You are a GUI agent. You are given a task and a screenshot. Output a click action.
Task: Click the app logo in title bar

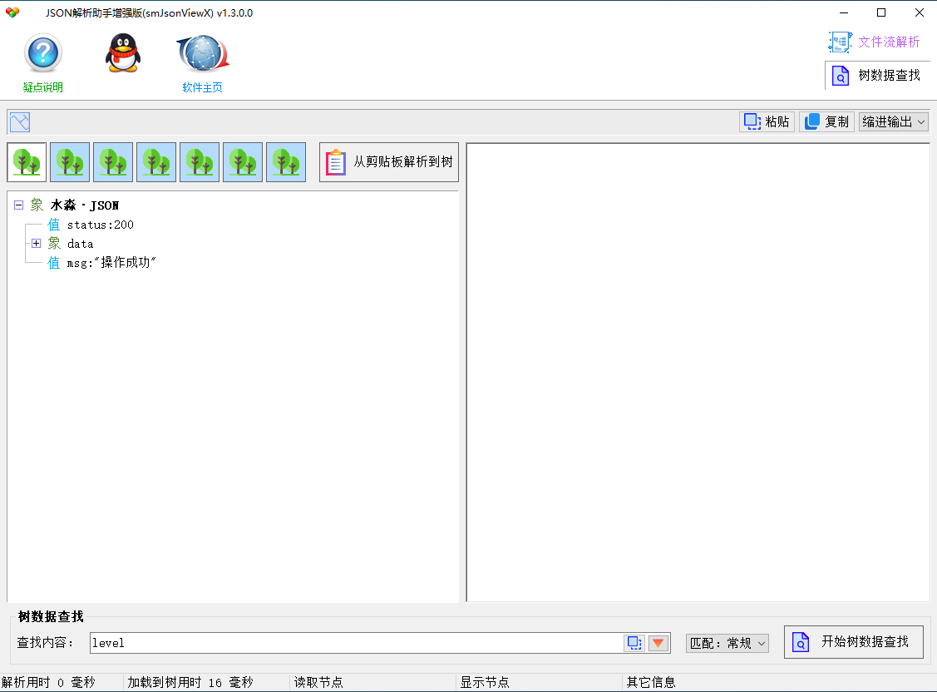[12, 12]
